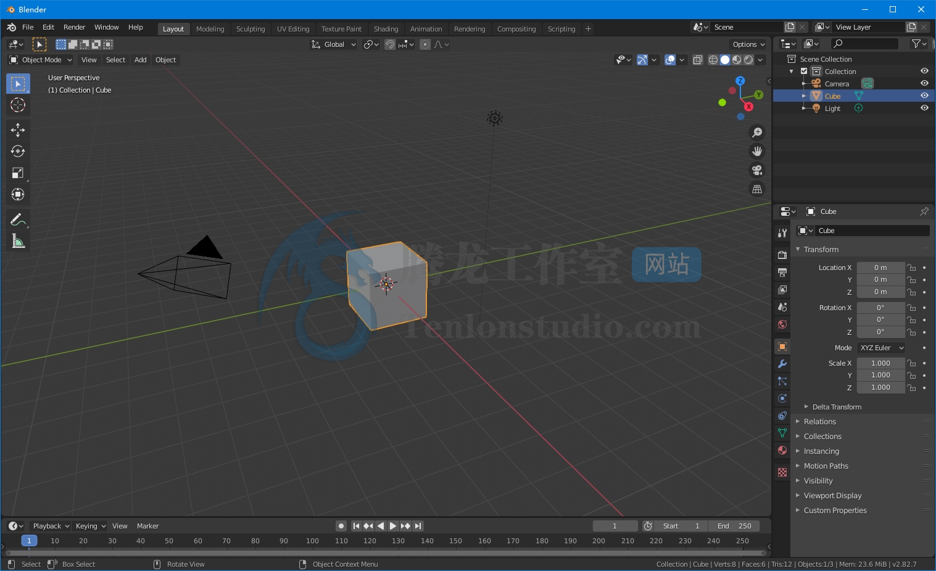Pin the Cube properties panel

coord(924,212)
